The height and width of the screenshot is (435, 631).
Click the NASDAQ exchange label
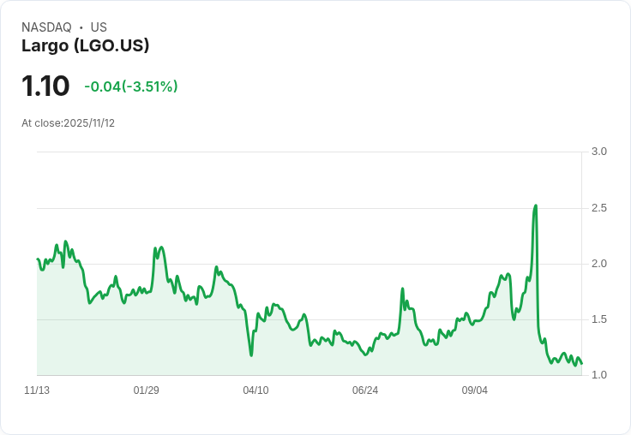pyautogui.click(x=46, y=27)
